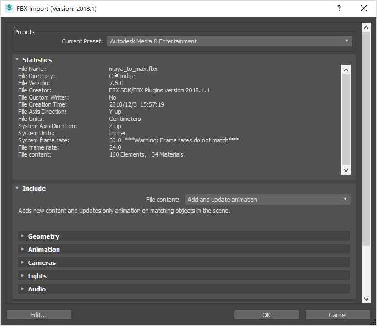The height and width of the screenshot is (326, 377).
Task: Click the Help question mark button
Action: point(339,8)
